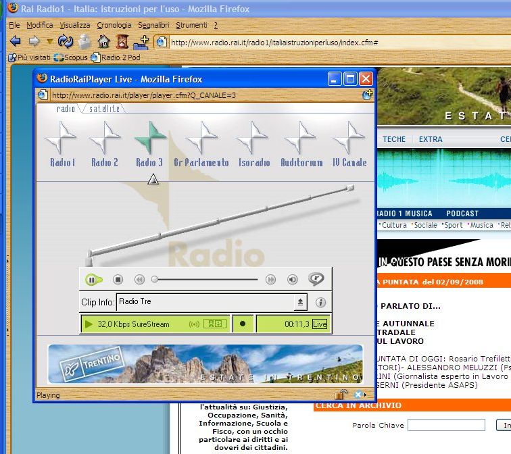Viewport: 511px width, 454px height.
Task: Open the File menu
Action: pos(14,25)
